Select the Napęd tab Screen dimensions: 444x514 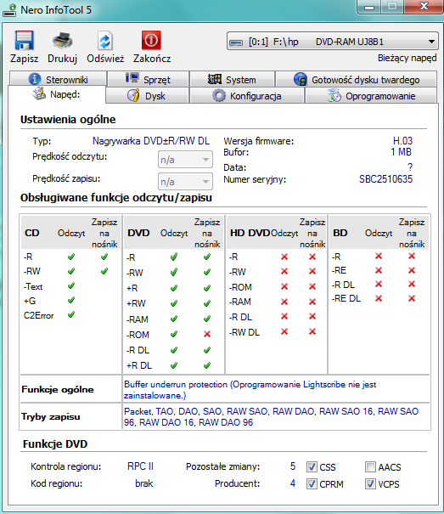[x=57, y=94]
